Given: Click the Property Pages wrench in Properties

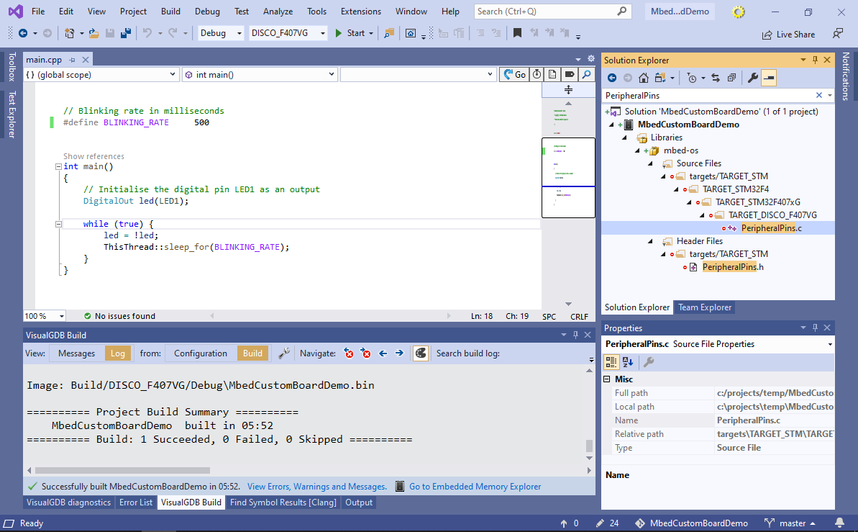Looking at the screenshot, I should (x=649, y=361).
